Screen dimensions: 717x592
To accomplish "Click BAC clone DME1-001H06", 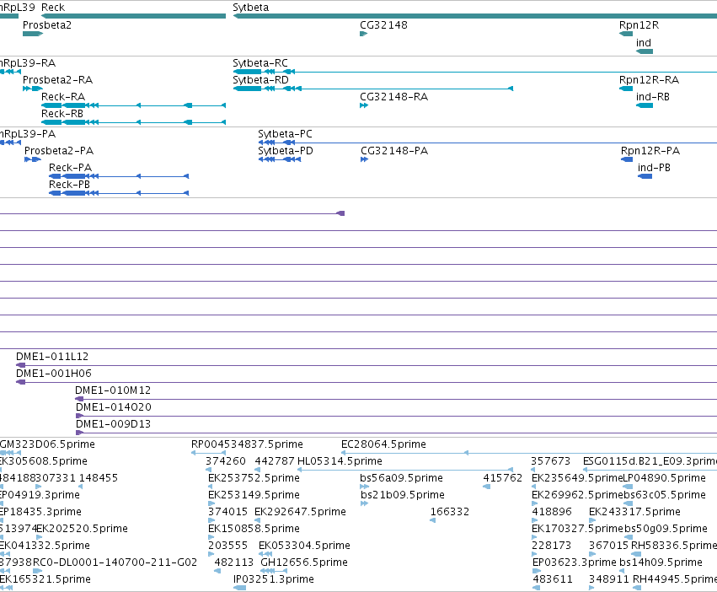I will point(53,373).
